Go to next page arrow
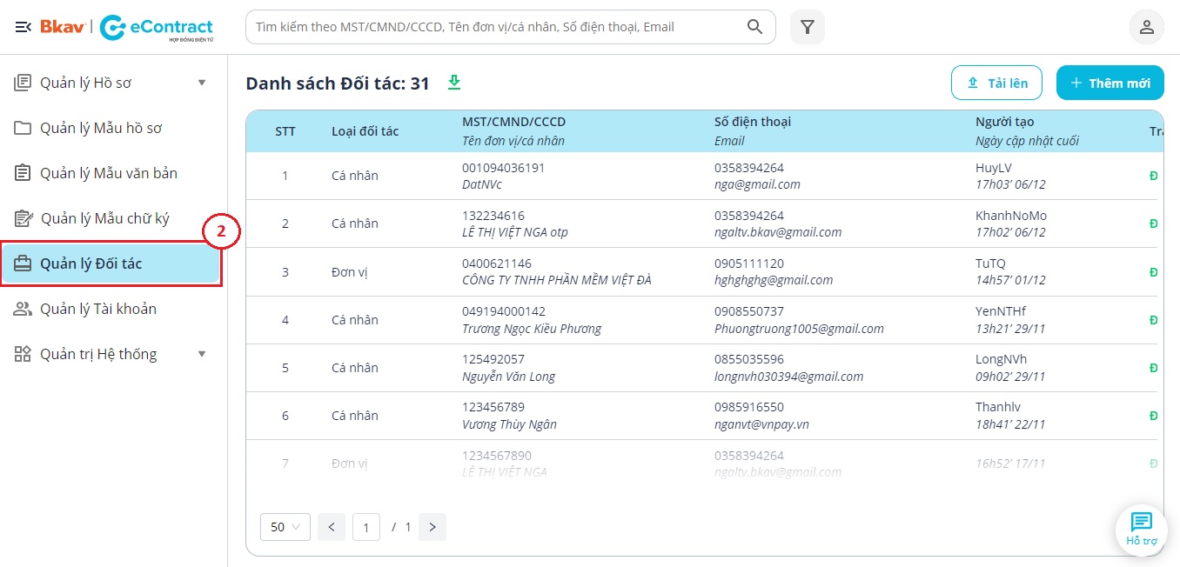The image size is (1180, 567). [x=432, y=527]
